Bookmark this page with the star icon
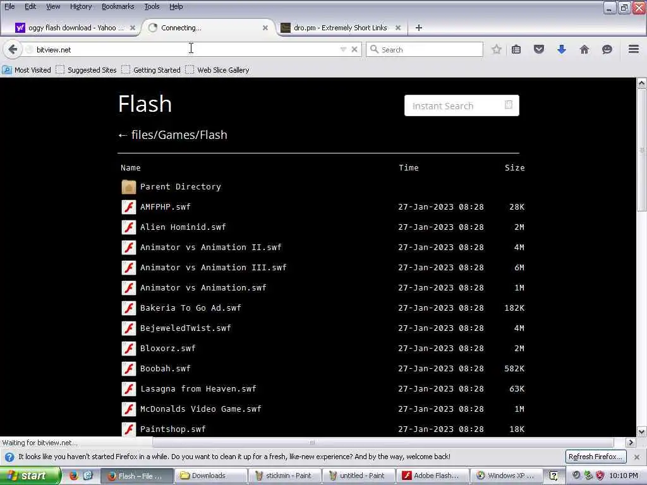 [x=497, y=49]
